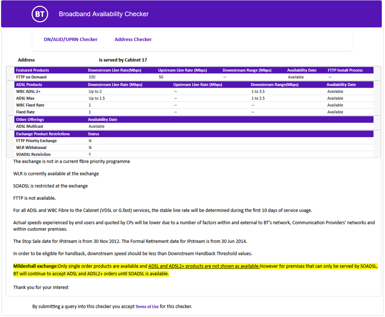Select the ADSL Multicast offering
The height and width of the screenshot is (317, 385).
[x=30, y=126]
